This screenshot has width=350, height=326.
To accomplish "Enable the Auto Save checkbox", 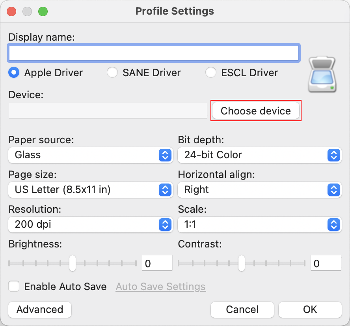I will (14, 286).
